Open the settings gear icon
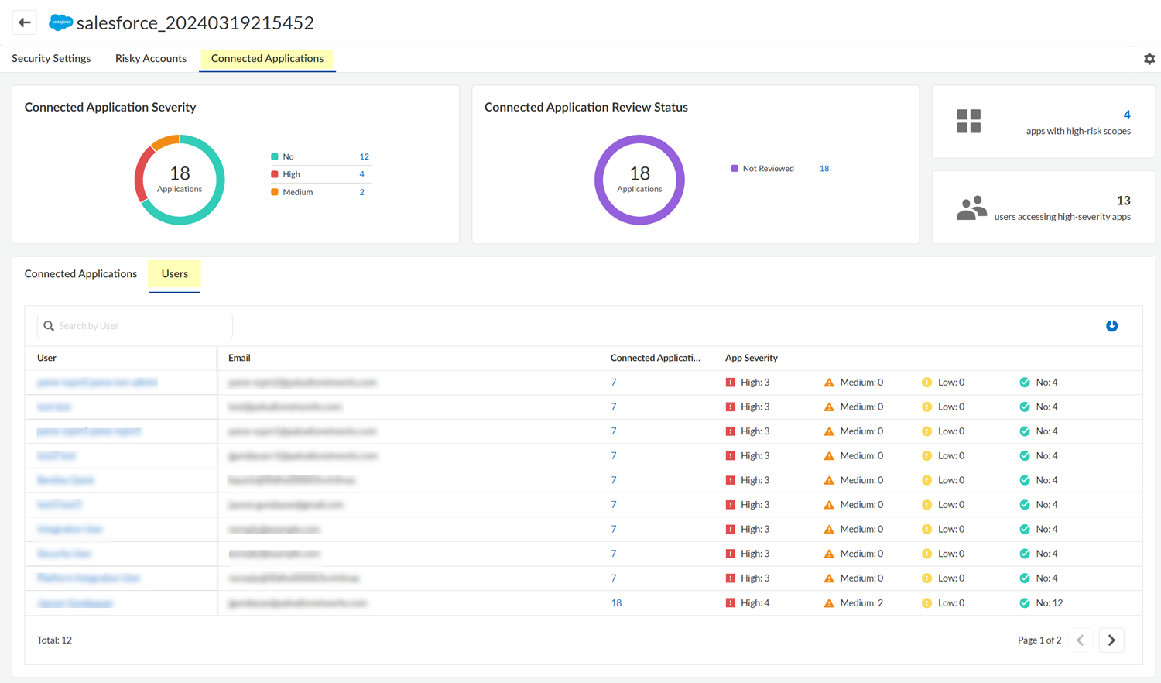Viewport: 1161px width, 683px height. [1149, 59]
